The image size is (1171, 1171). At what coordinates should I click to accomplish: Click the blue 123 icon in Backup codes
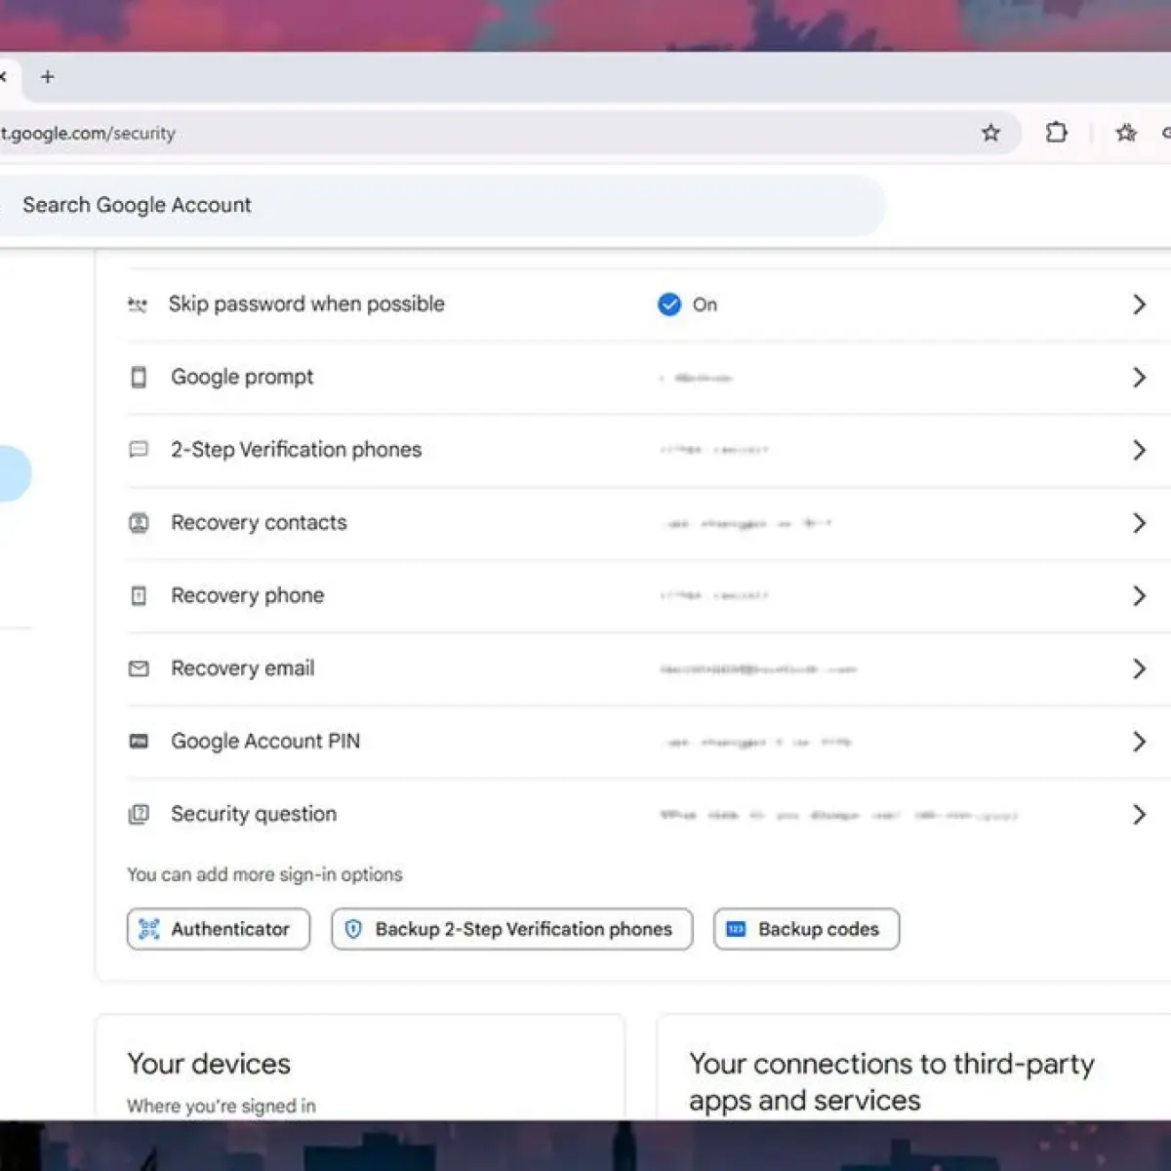pos(736,929)
